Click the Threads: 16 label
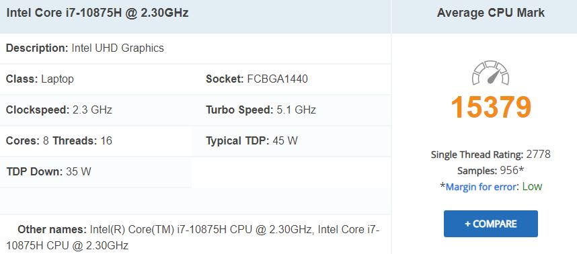Screen dimensions: 577x254 (x=83, y=141)
